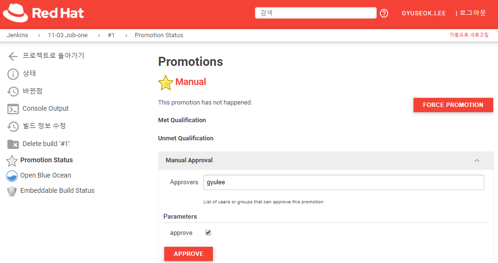Expand the 11-03.Job-one breadcrumb arrow
Screen dimensions: 498x263
[x=99, y=35]
